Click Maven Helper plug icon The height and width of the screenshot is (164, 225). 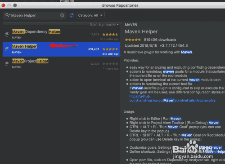(x=7, y=49)
